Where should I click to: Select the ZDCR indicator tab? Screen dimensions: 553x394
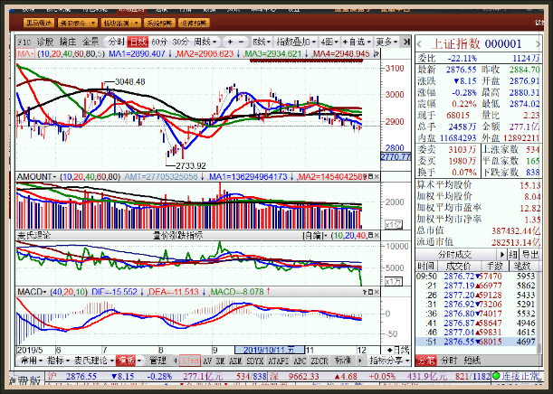319,361
